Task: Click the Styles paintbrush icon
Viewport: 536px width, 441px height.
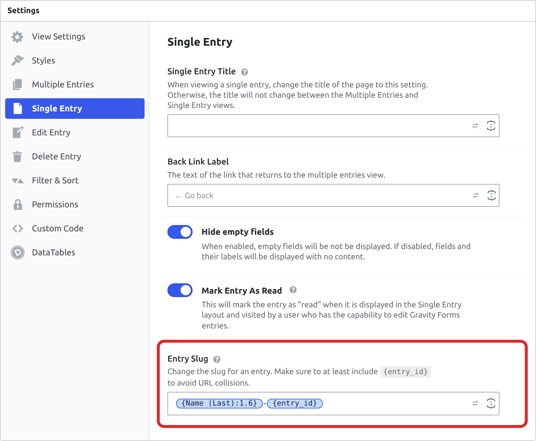Action: point(18,60)
